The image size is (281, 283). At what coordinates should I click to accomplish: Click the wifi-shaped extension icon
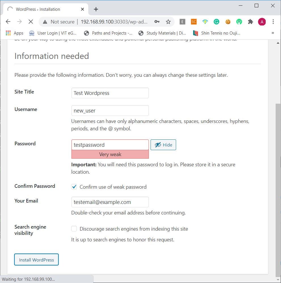tap(205, 22)
